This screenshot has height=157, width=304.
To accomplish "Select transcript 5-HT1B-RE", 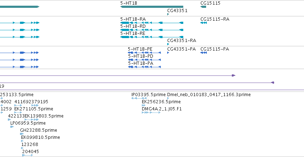I will coord(152,37).
